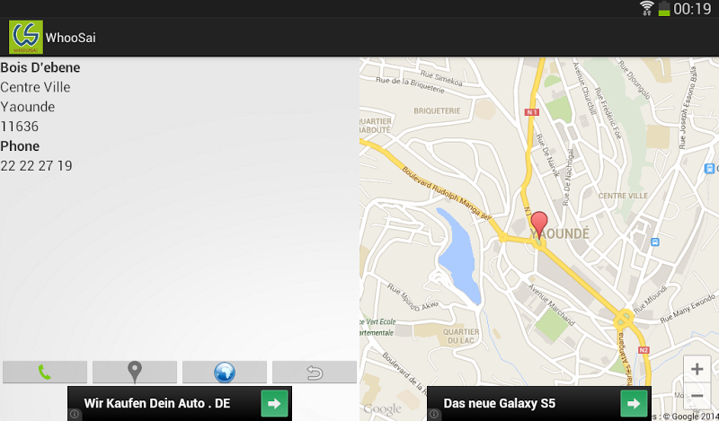The image size is (719, 421).
Task: Tap info icon on Wir Kaufen ad
Action: [x=75, y=414]
